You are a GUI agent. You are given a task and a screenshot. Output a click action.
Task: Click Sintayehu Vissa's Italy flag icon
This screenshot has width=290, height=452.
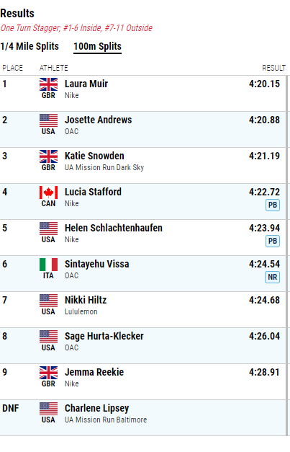(x=48, y=265)
